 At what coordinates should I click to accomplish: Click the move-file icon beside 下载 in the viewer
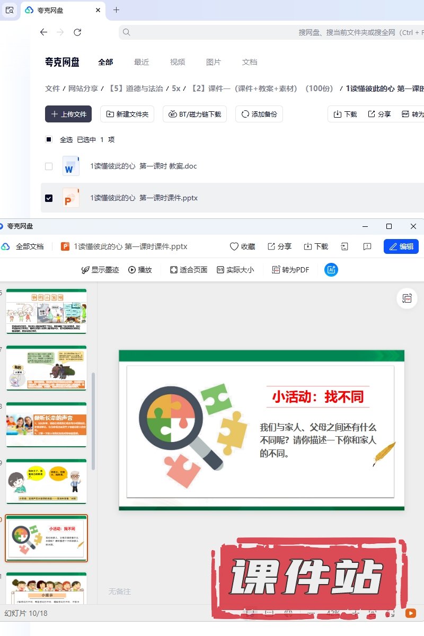(x=344, y=246)
